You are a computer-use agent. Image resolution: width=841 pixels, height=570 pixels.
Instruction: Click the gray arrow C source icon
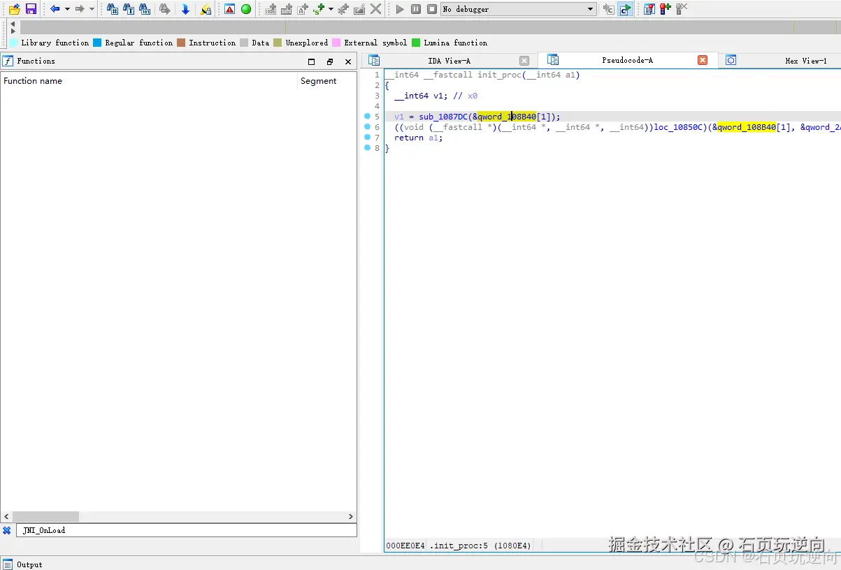(608, 9)
